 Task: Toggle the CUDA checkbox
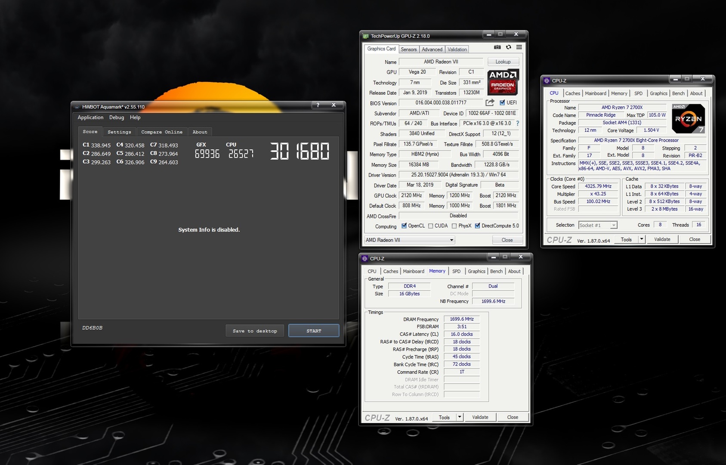(431, 226)
